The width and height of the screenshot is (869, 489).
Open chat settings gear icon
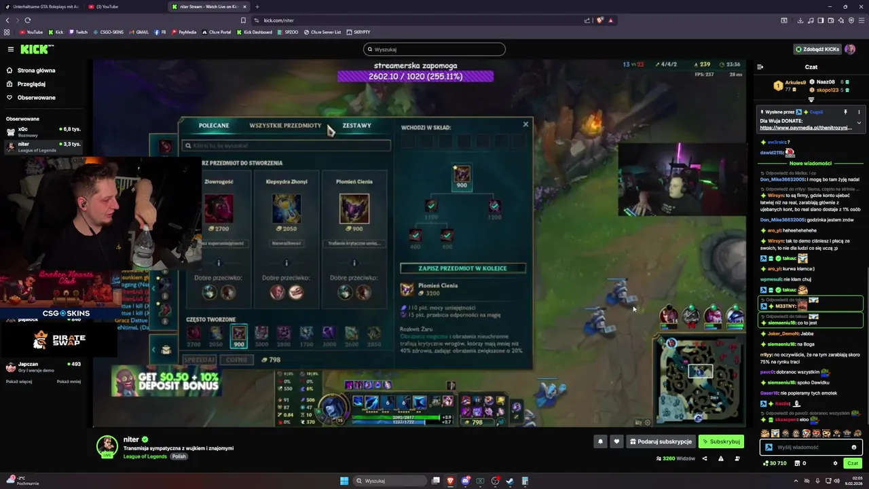(x=835, y=463)
